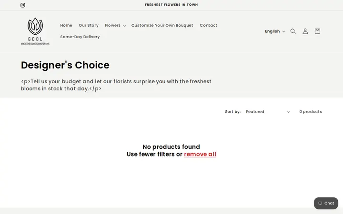Open Customize Your Own Bouquet

click(x=162, y=25)
